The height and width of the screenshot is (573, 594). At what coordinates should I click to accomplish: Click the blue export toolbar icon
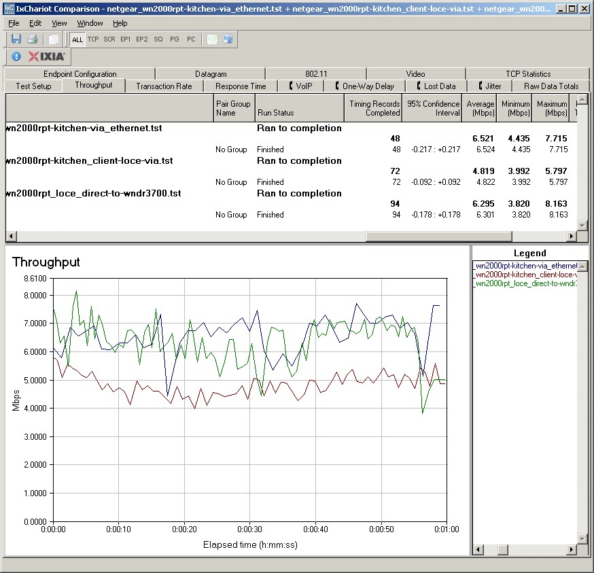[x=228, y=39]
